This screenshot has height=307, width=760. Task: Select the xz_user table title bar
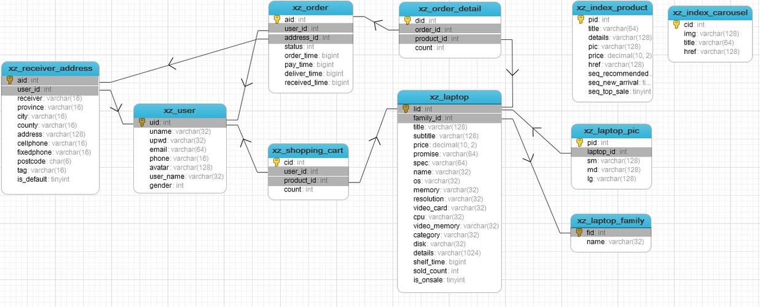[179, 111]
